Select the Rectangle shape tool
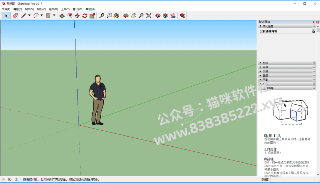 point(48,16)
